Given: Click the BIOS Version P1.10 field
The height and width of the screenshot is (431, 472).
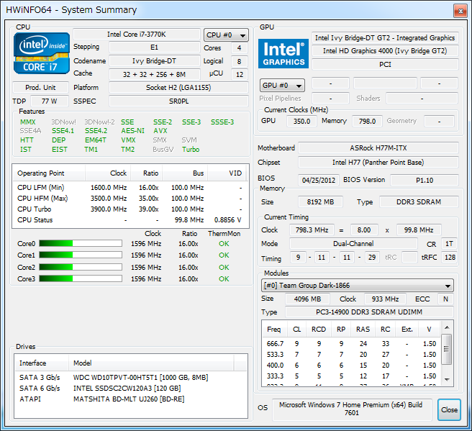Looking at the screenshot, I should pyautogui.click(x=423, y=180).
